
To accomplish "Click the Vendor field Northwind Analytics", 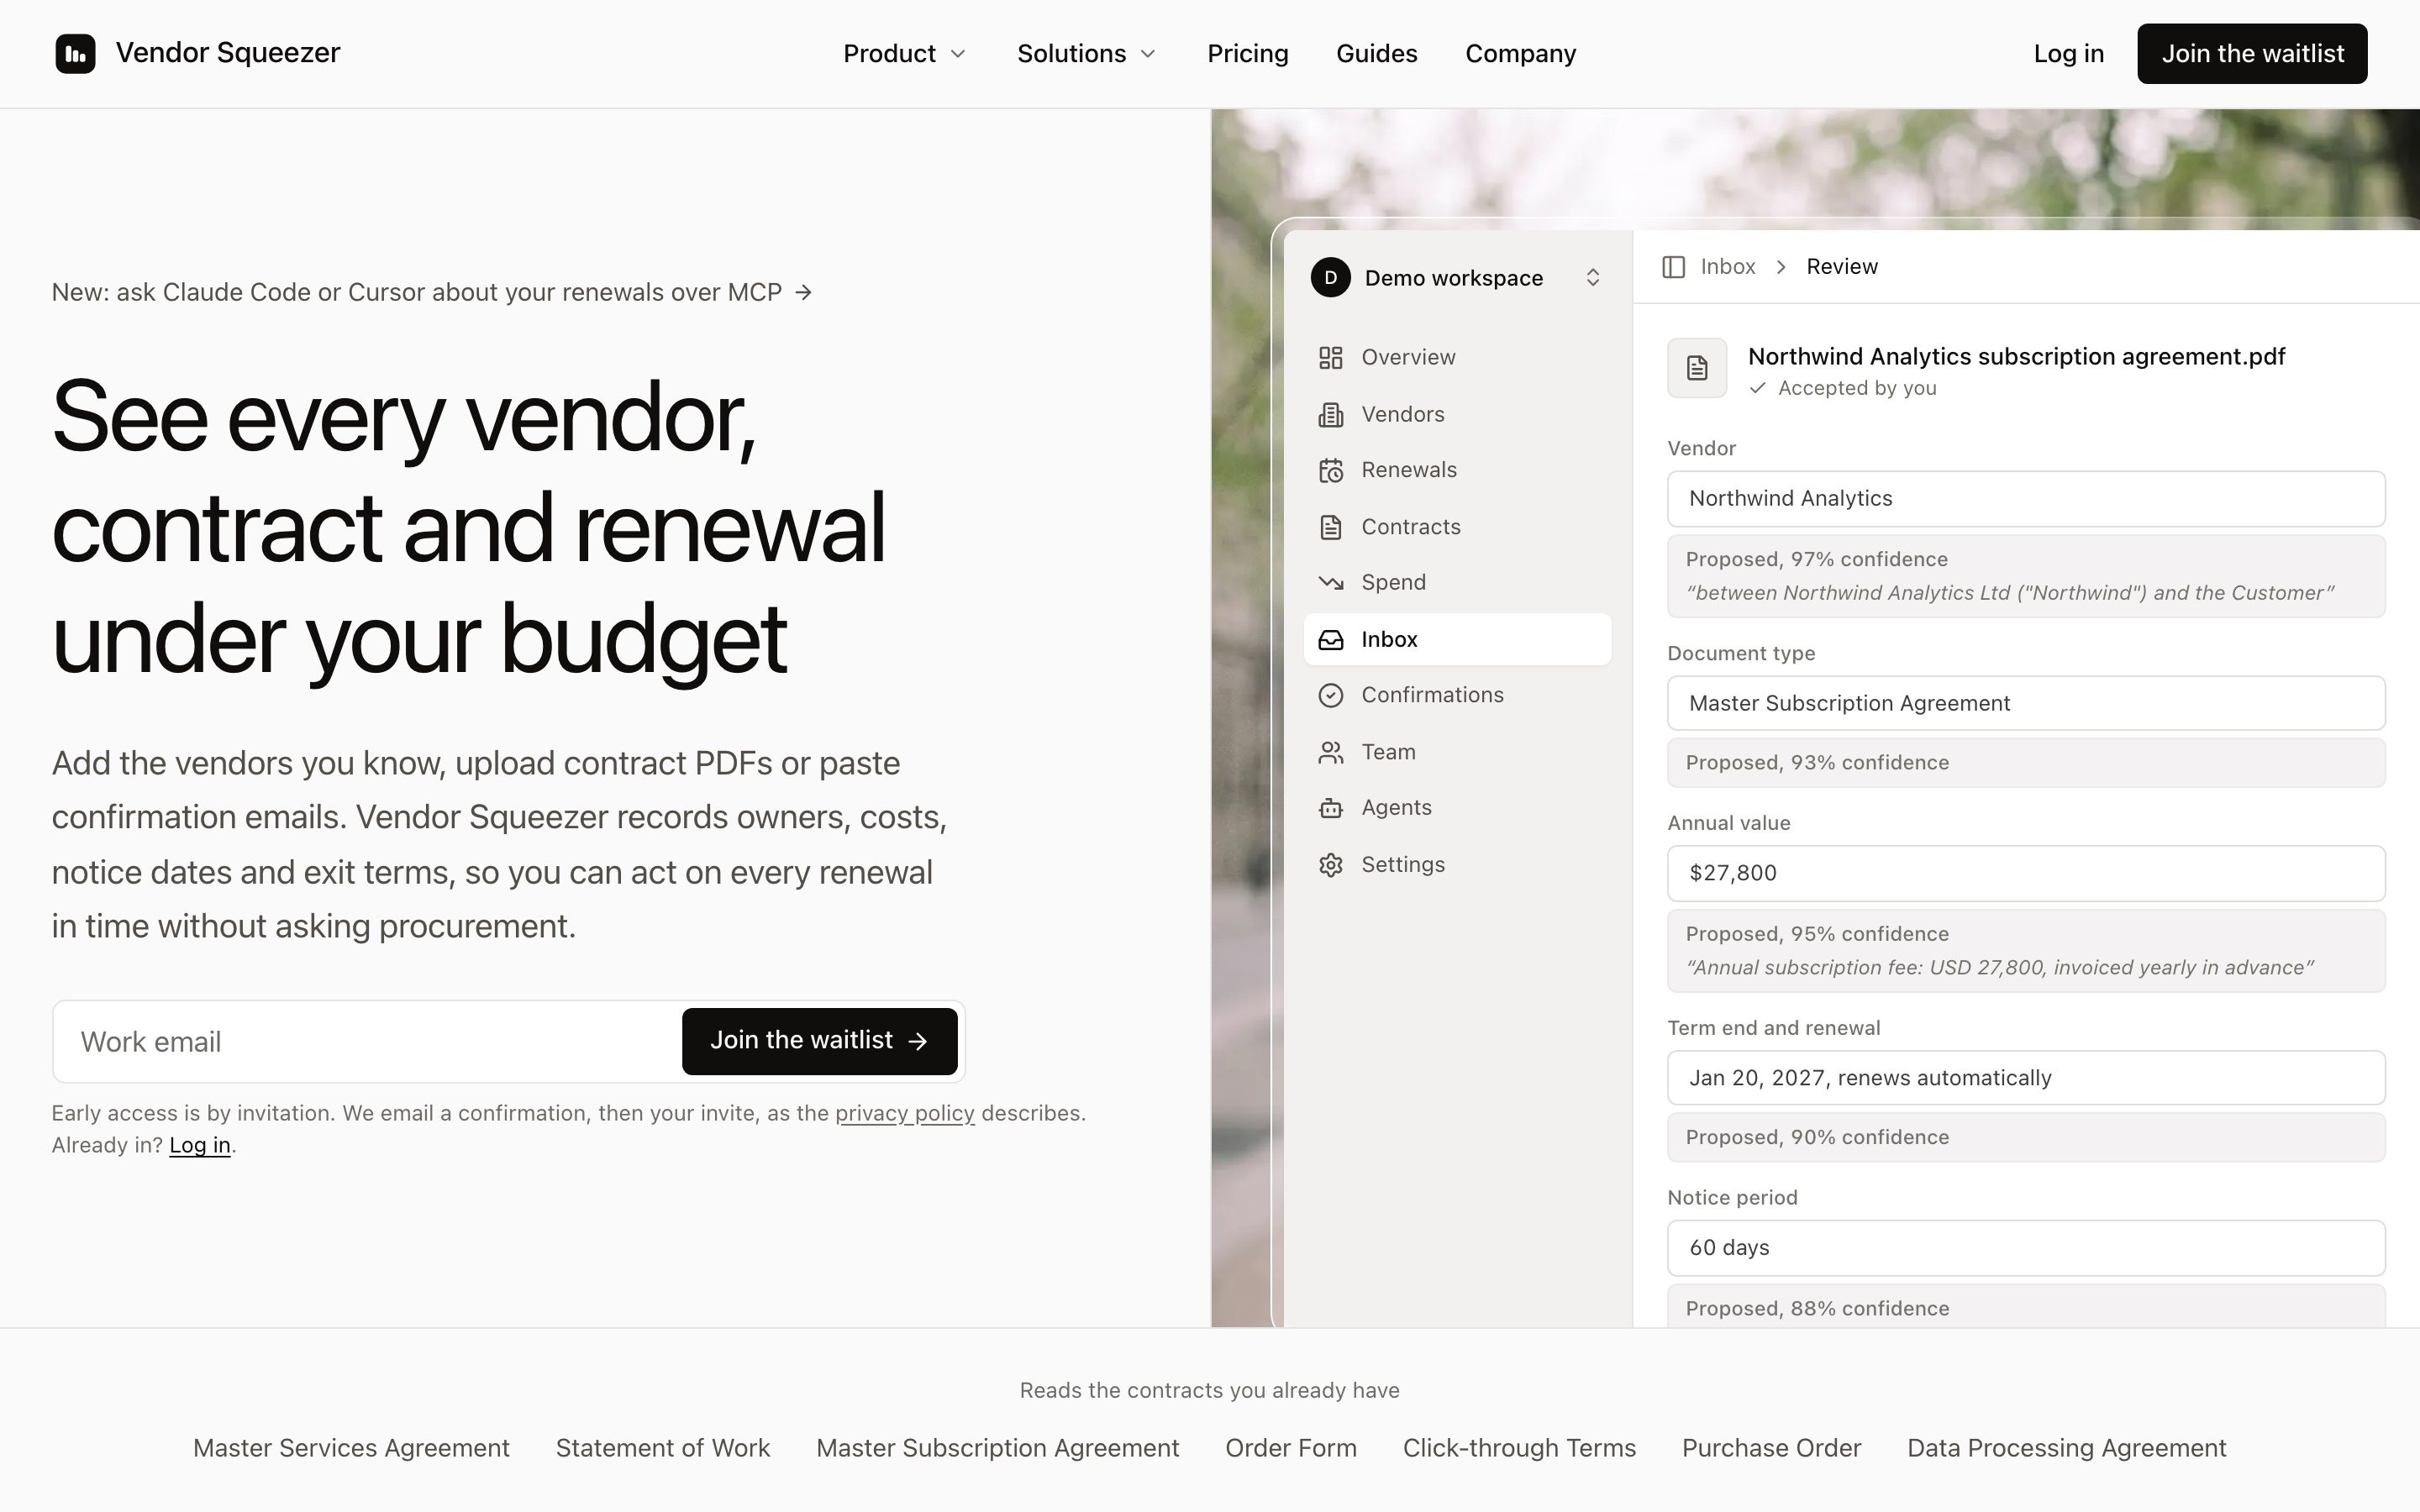I will pyautogui.click(x=2025, y=498).
